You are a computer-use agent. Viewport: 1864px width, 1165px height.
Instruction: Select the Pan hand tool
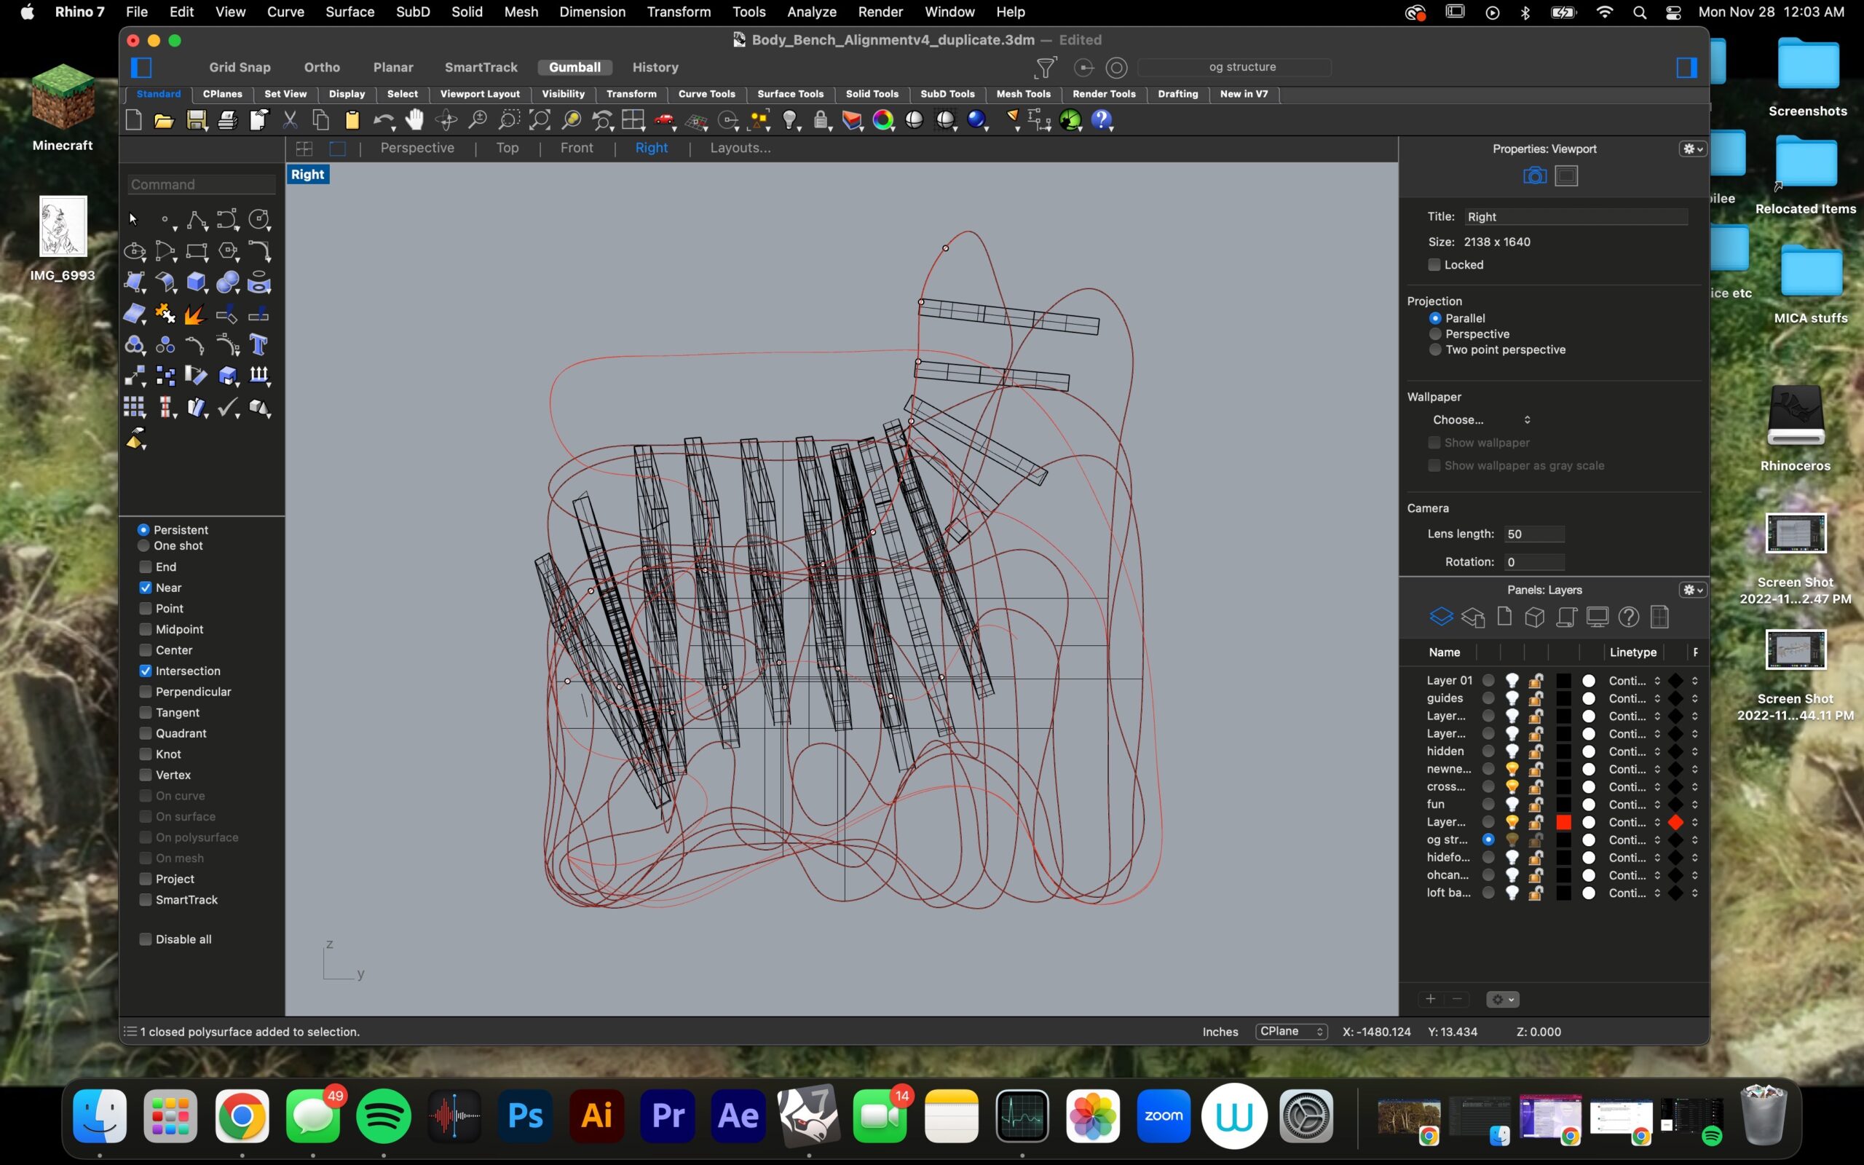coord(415,119)
